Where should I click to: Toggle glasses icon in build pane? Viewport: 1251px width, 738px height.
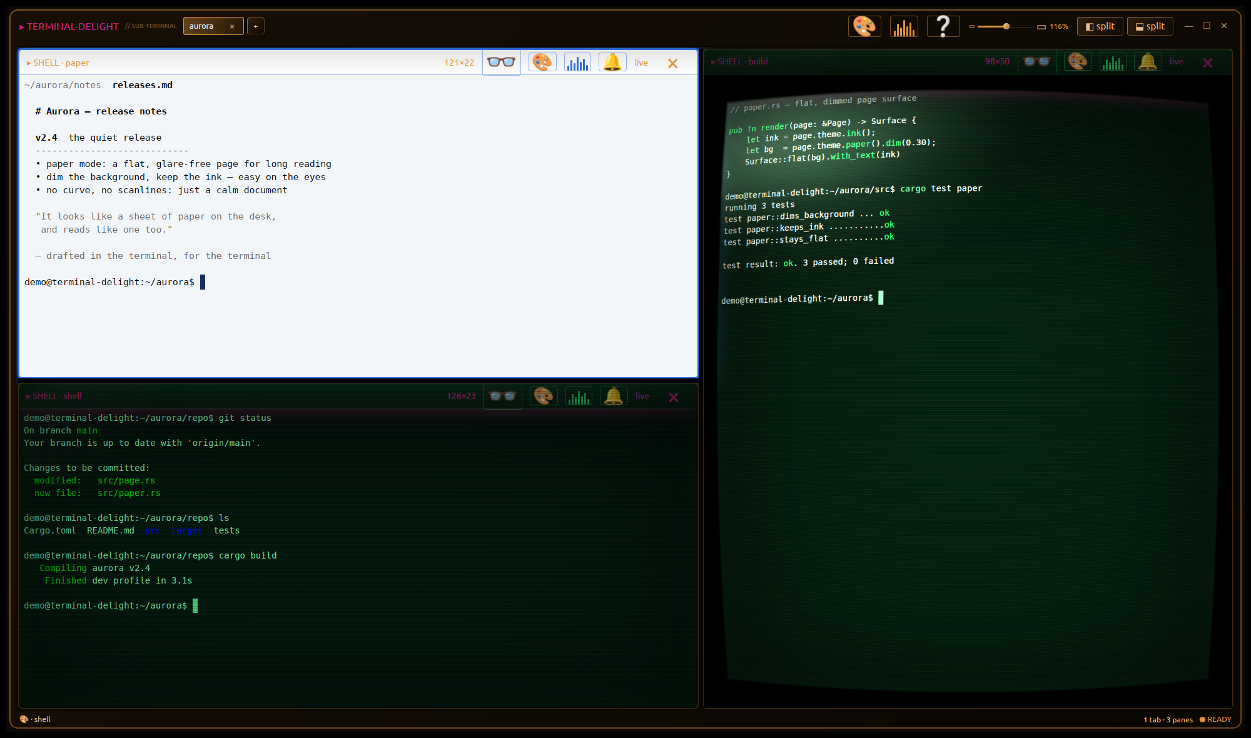coord(1036,61)
